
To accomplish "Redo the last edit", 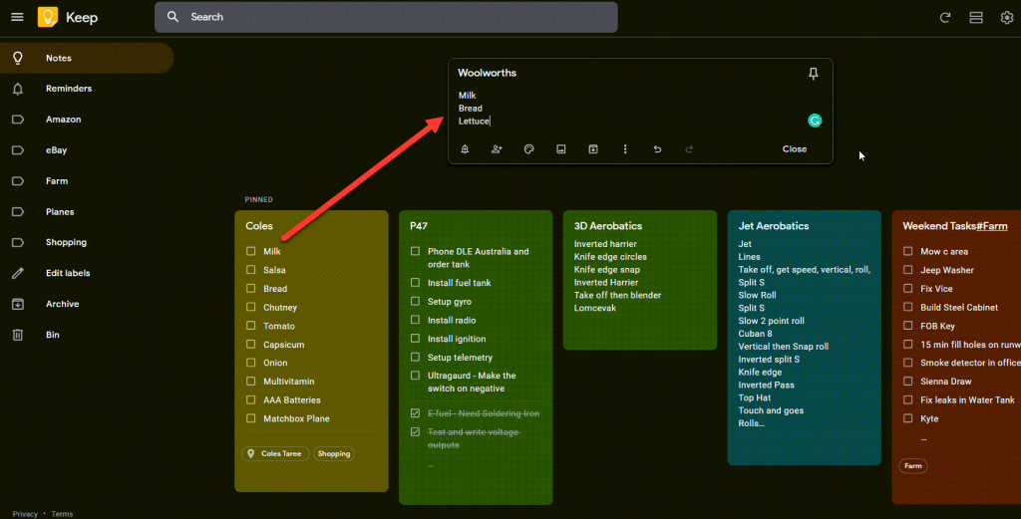I will pyautogui.click(x=689, y=149).
